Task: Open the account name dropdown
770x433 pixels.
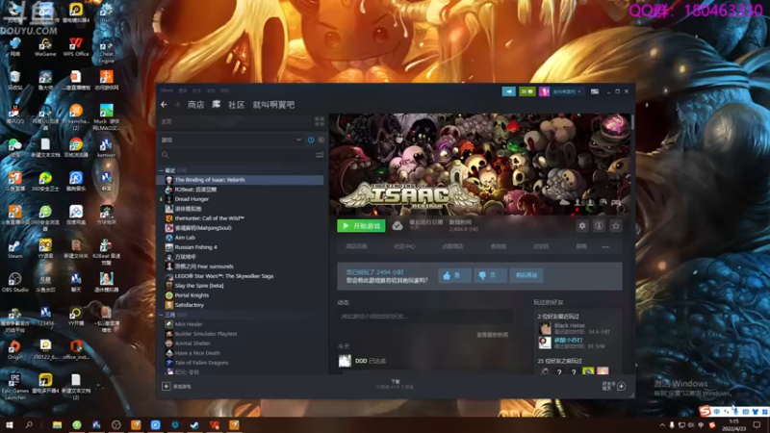Action: click(x=567, y=91)
